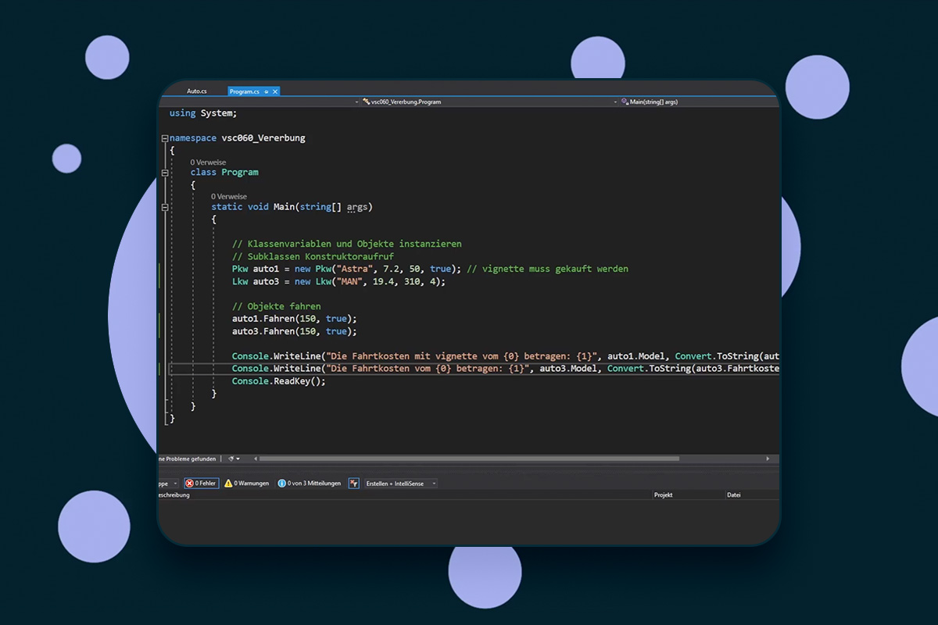Click the args parameter in Main
Screen dimensions: 938x625
tap(357, 207)
